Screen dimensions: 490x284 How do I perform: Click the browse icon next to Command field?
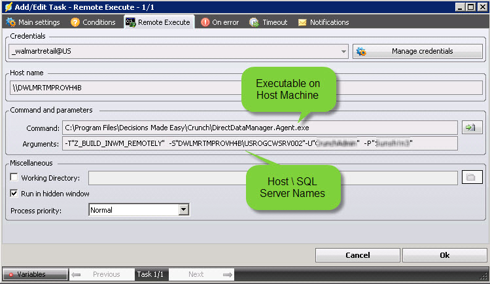[x=468, y=128]
